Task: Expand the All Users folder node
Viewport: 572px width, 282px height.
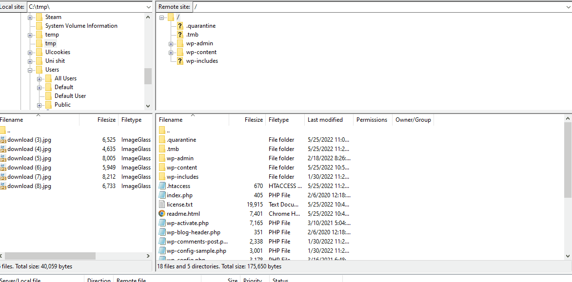Action: tap(39, 78)
